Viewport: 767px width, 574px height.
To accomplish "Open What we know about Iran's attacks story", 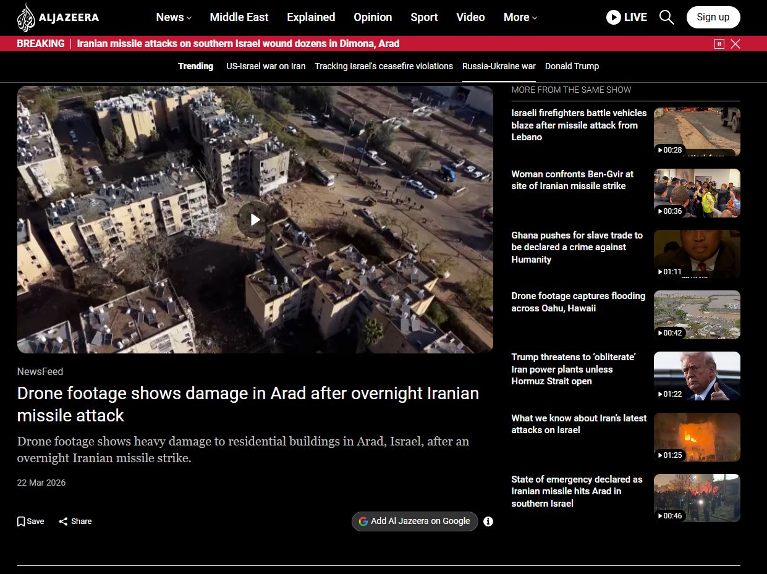I will point(578,424).
